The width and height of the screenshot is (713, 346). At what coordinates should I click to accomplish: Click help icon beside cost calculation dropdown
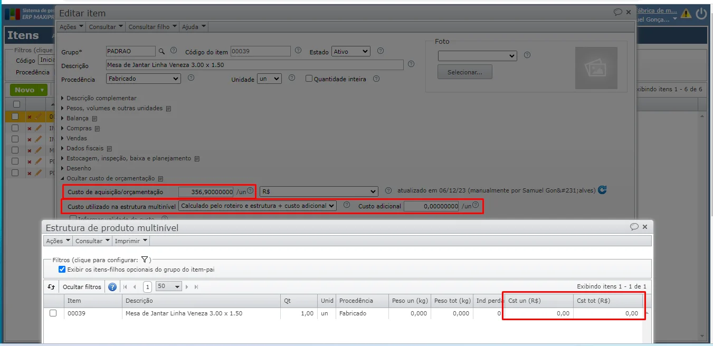pos(347,205)
